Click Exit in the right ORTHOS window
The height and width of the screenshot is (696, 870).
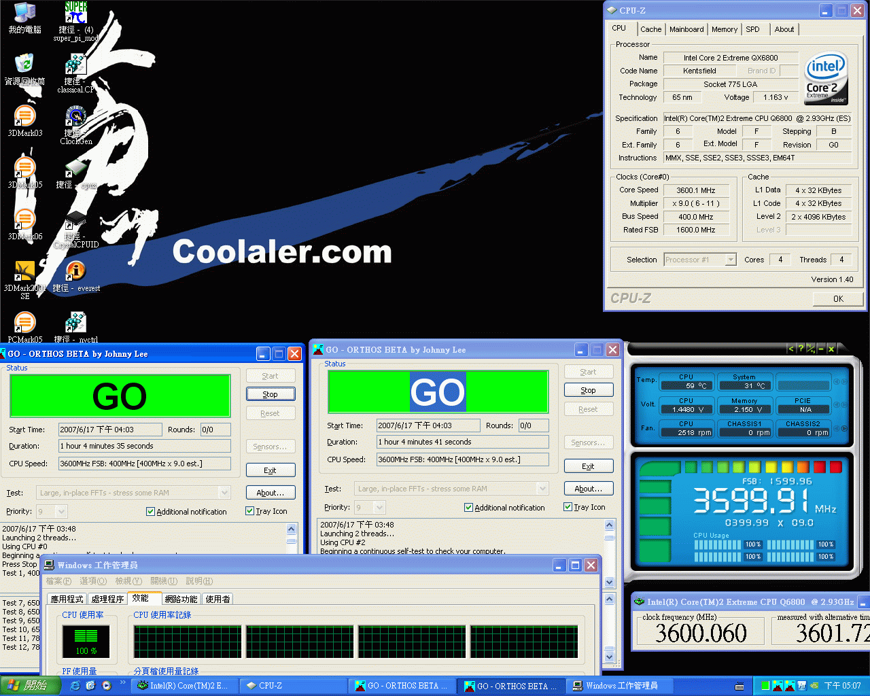pyautogui.click(x=588, y=466)
